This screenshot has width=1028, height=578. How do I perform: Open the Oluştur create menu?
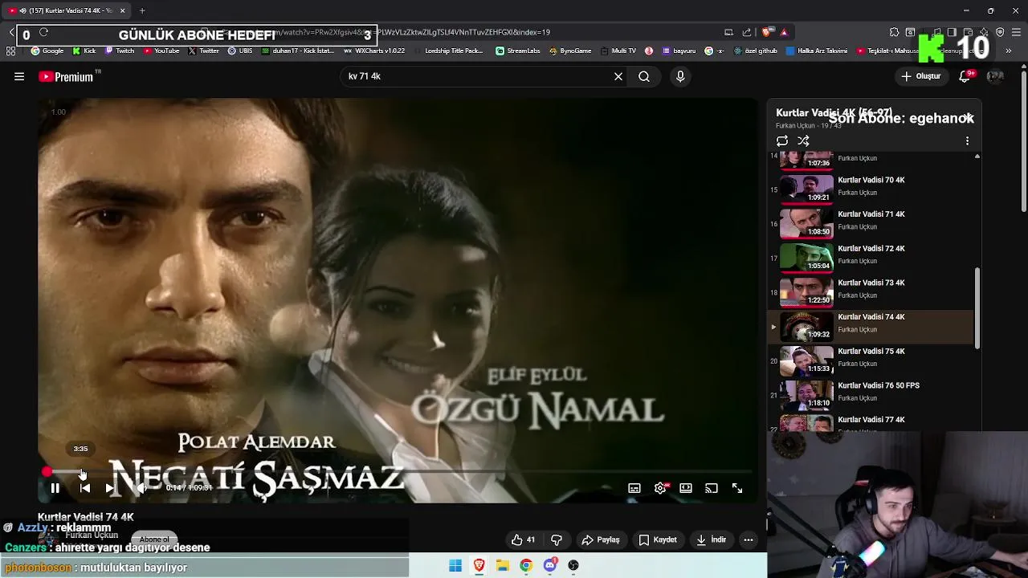click(920, 76)
